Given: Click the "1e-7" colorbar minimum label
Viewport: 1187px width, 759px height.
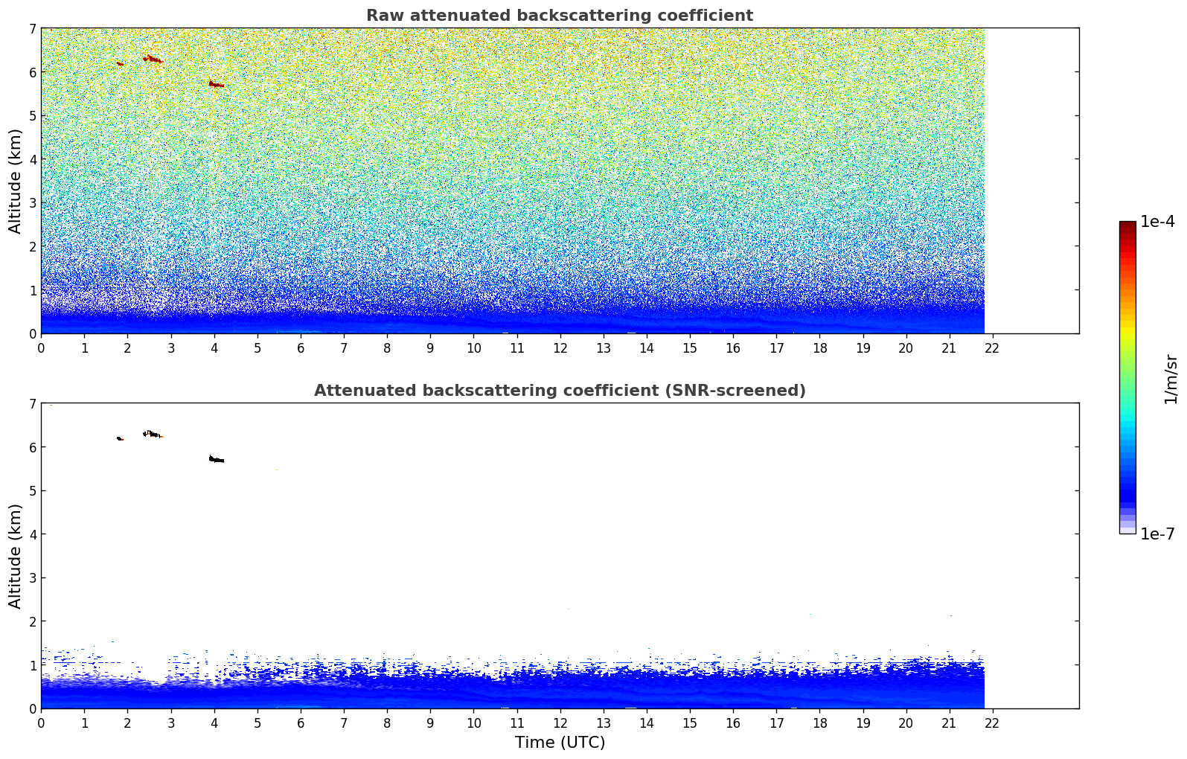Looking at the screenshot, I should (x=1157, y=534).
